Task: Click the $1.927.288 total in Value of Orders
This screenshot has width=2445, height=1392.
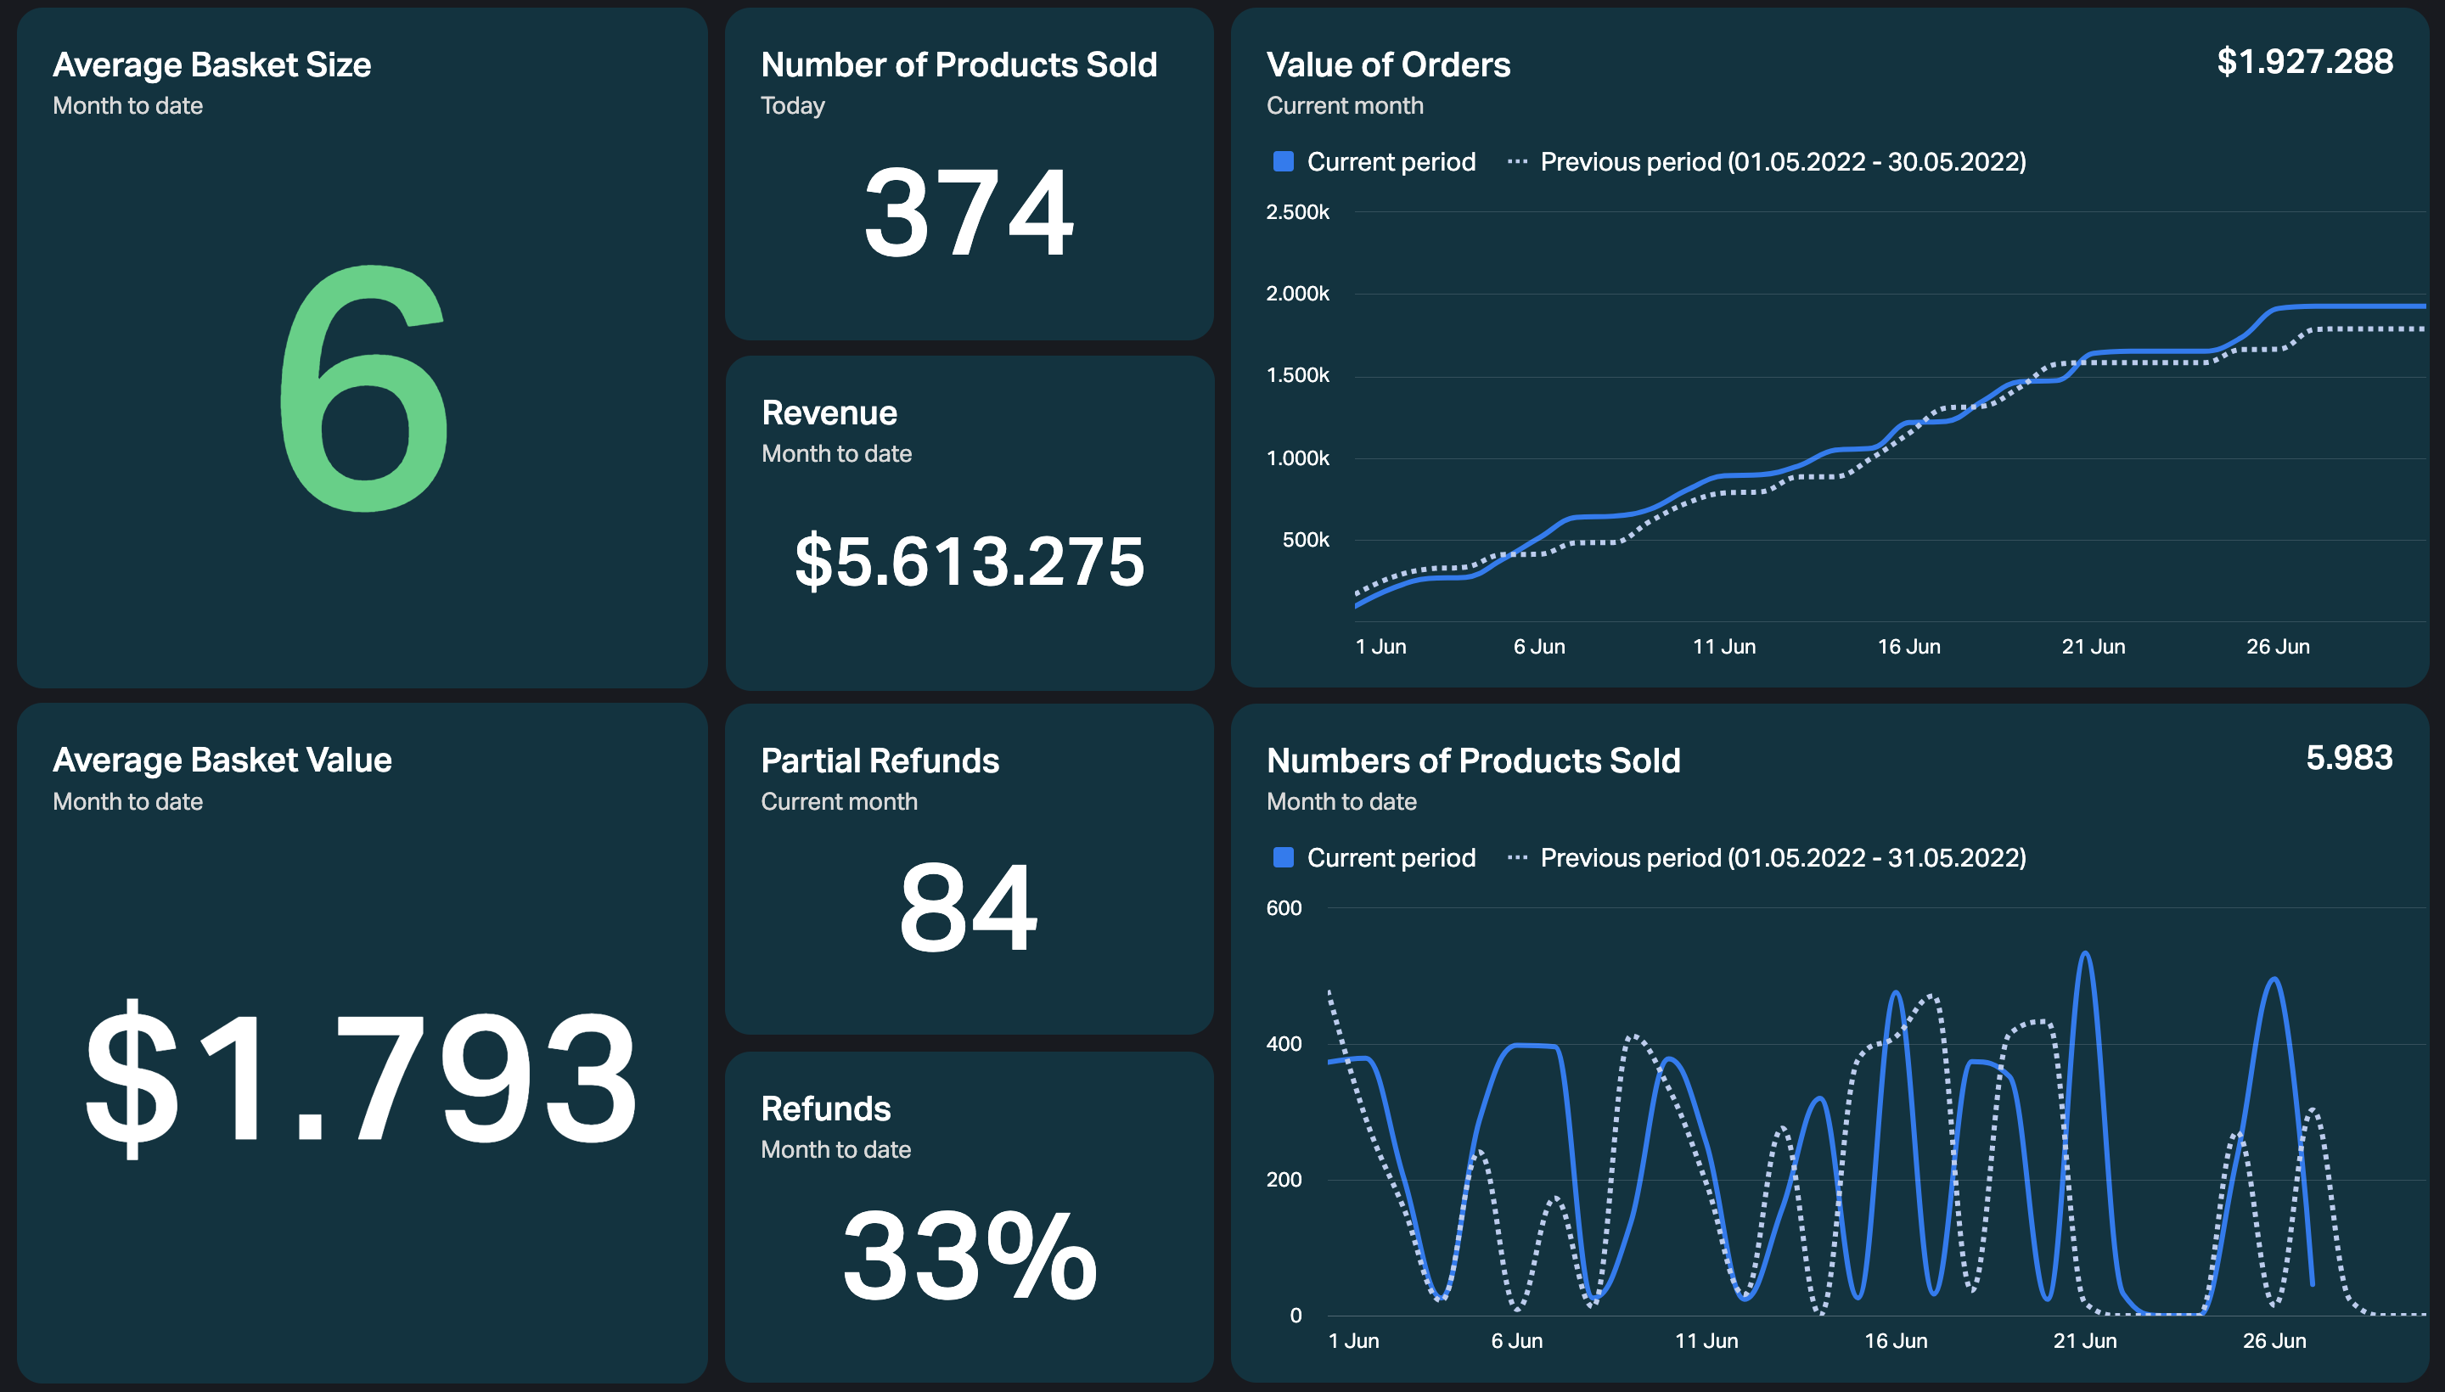Action: [2304, 62]
